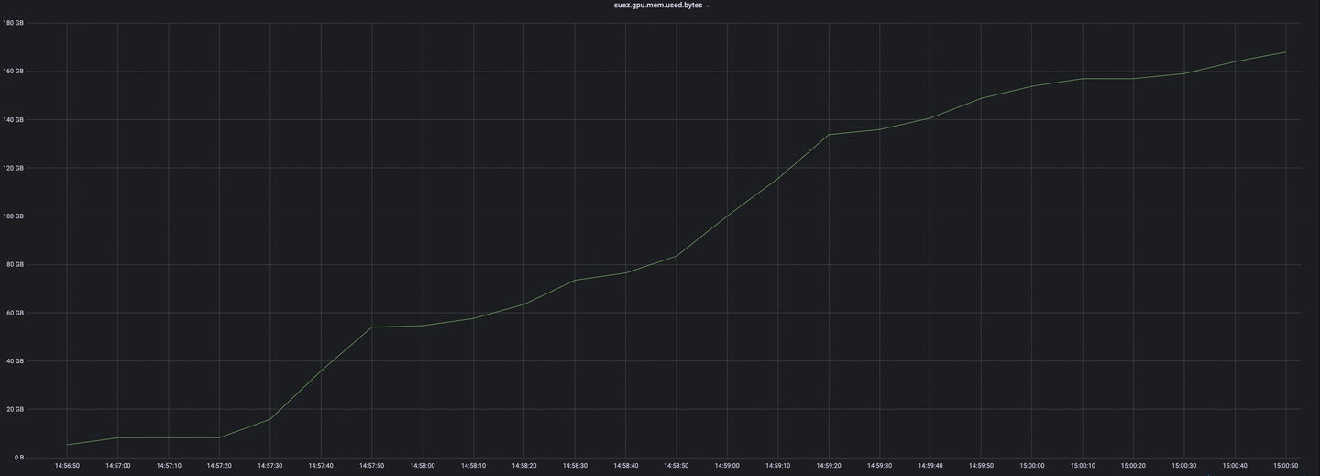Viewport: 1320px width, 476px height.
Task: Click the 14:56:50 time axis label
Action: point(67,466)
